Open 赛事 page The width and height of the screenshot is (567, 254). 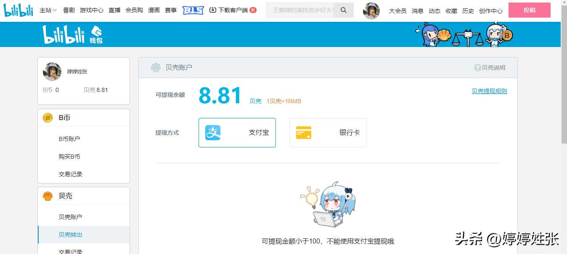171,10
